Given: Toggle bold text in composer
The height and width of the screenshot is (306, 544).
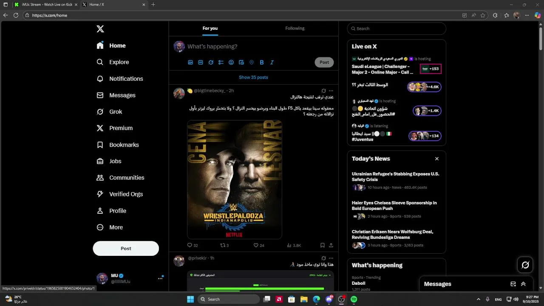Looking at the screenshot, I should coord(262,62).
